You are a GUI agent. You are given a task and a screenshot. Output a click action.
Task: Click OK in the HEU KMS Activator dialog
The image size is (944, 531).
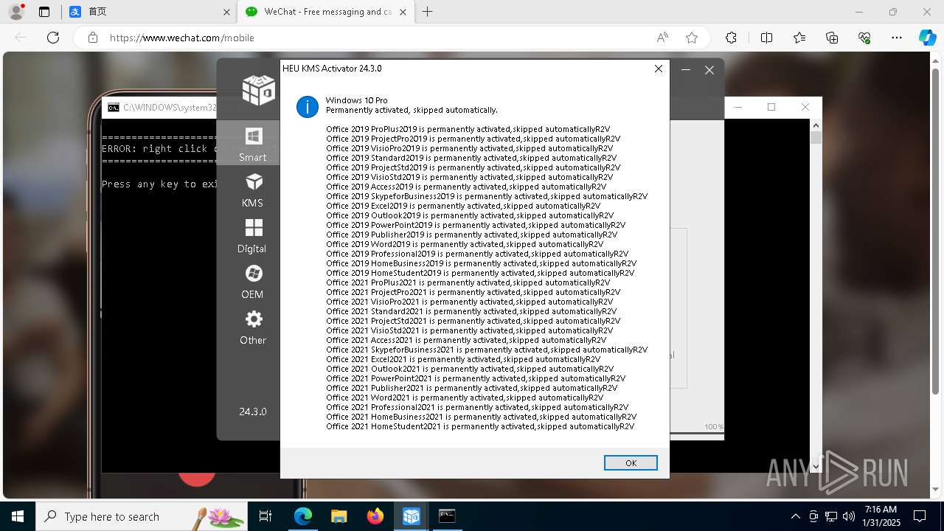[x=631, y=463]
